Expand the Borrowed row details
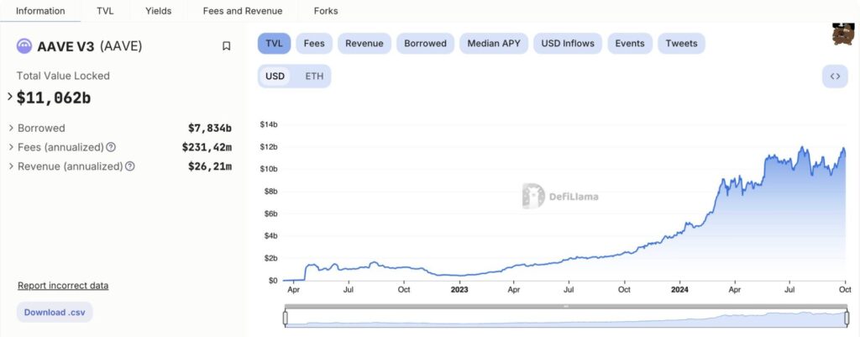This screenshot has width=860, height=337. pos(12,128)
